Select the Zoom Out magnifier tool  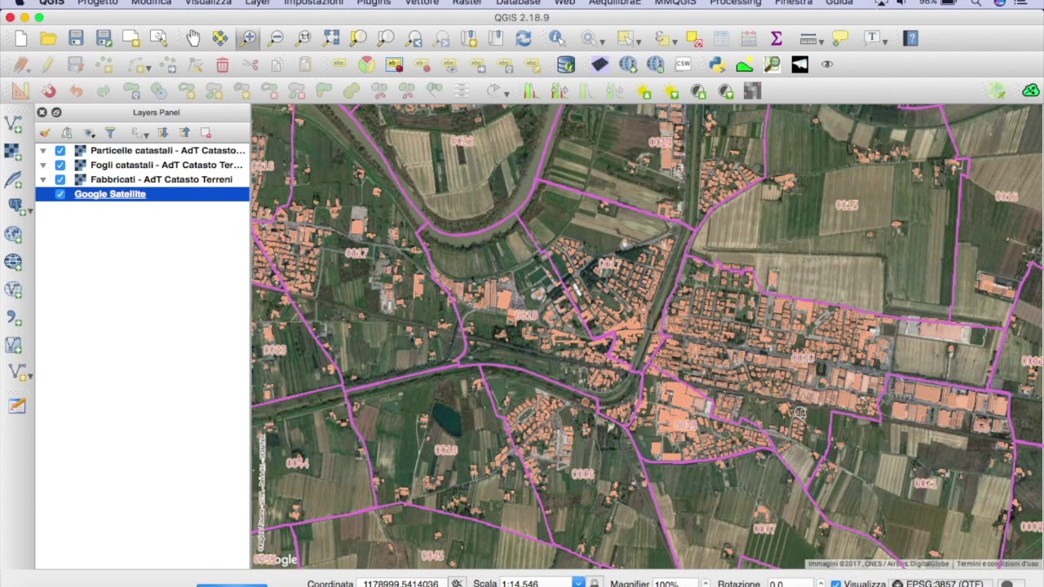[x=276, y=38]
